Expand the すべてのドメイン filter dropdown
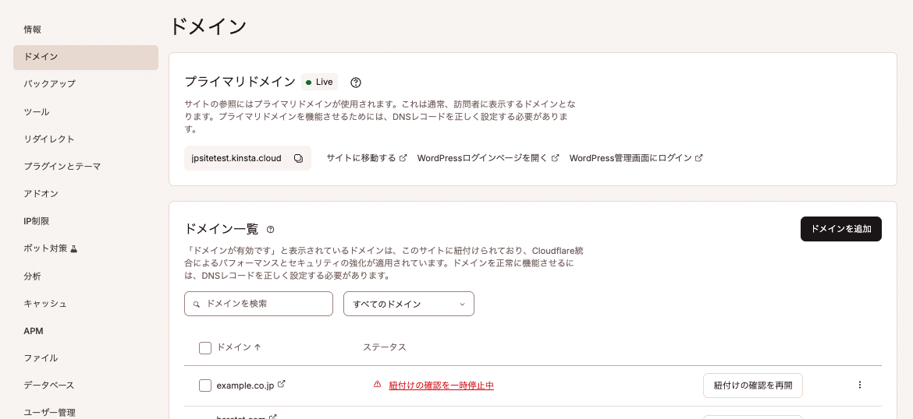This screenshot has width=913, height=419. (x=409, y=304)
